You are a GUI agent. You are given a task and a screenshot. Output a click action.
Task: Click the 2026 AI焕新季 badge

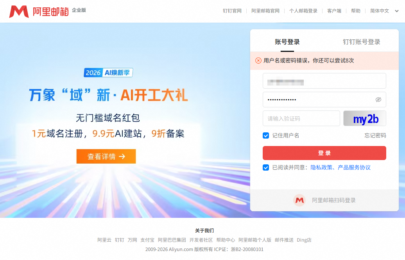[108, 73]
